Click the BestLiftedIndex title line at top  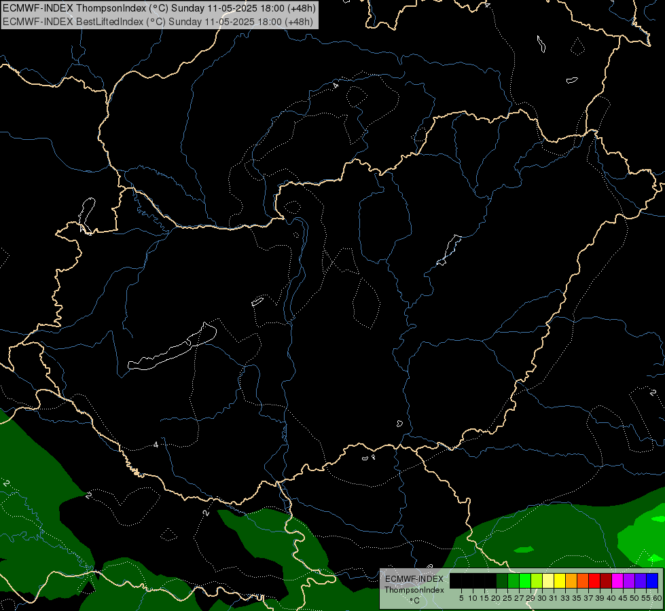pyautogui.click(x=158, y=22)
